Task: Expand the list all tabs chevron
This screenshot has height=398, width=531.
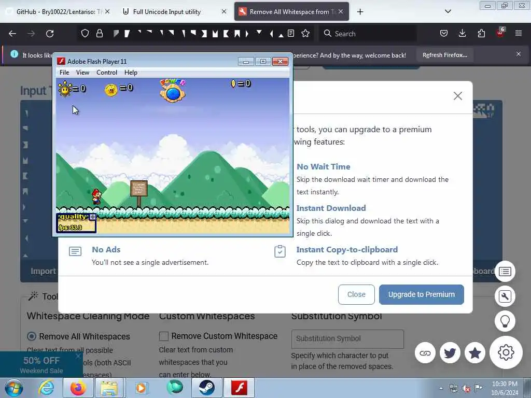Action: [x=448, y=11]
